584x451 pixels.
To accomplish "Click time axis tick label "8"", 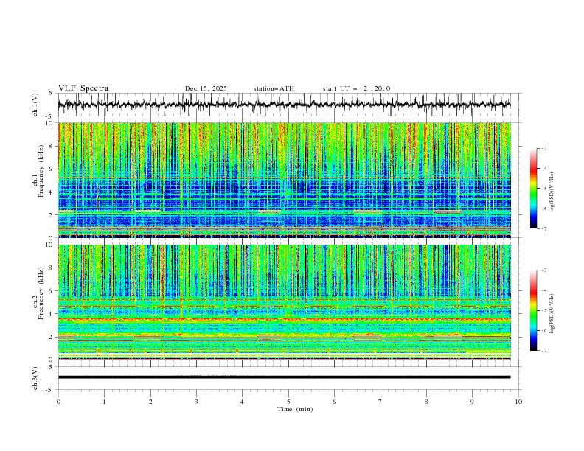I will coord(426,402).
